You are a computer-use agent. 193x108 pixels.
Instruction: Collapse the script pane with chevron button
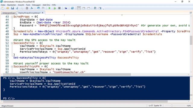click(x=191, y=13)
